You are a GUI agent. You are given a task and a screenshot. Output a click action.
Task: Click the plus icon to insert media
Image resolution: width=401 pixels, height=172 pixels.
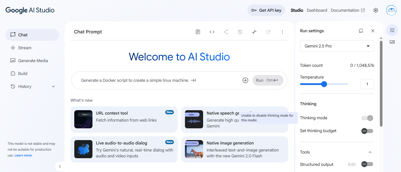tap(245, 80)
